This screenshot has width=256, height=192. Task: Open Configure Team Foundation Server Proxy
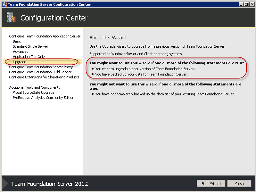pos(41,67)
